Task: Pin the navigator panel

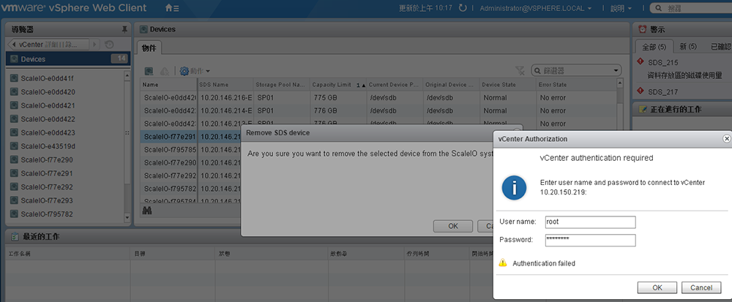Action: [x=124, y=29]
